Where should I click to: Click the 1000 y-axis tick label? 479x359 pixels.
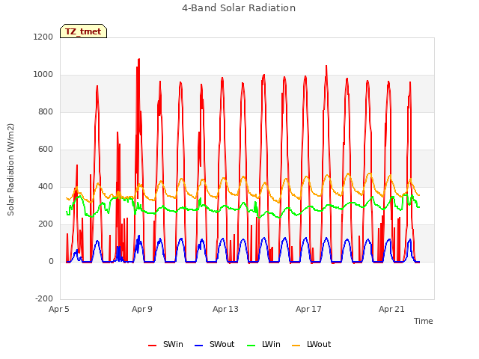coord(43,75)
